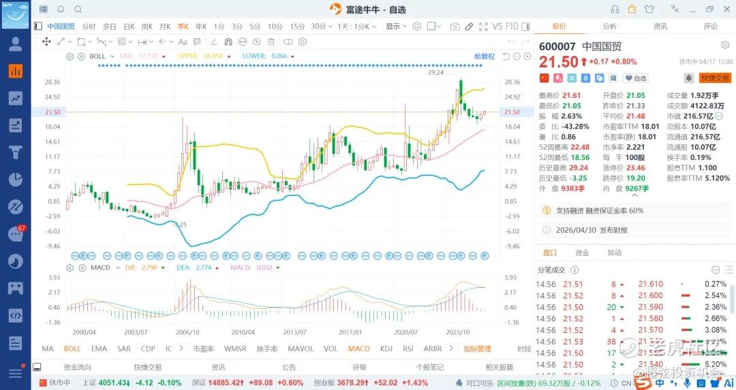The image size is (736, 390).
Task: Click 前复权 adjustment link
Action: pyautogui.click(x=485, y=56)
